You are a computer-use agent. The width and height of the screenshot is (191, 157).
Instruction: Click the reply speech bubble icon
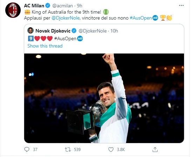(x=27, y=149)
